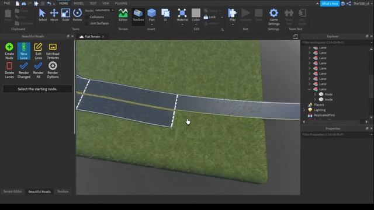The width and height of the screenshot is (374, 210).
Task: Undock the Explorer panel
Action: coord(367,36)
